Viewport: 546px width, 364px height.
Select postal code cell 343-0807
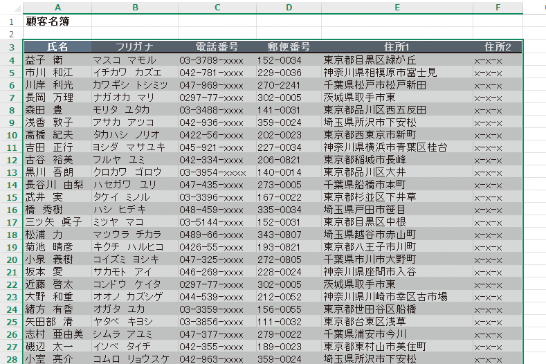pos(289,235)
